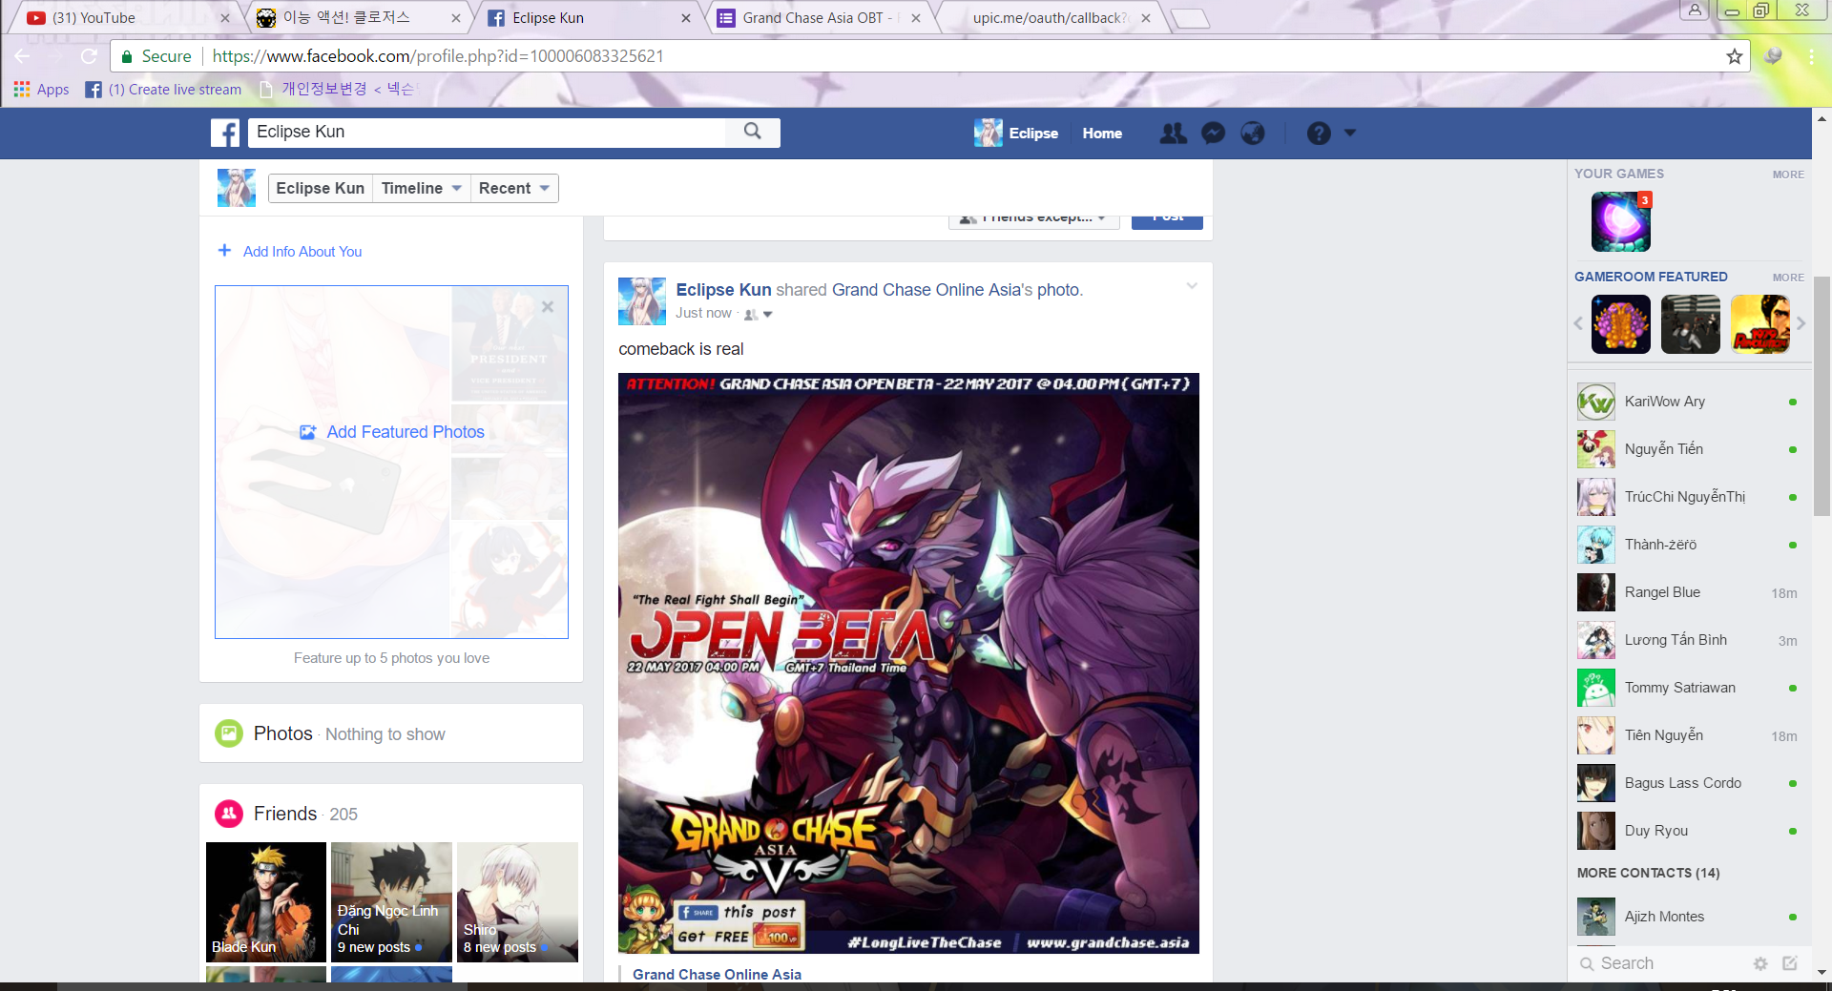Open Shiro friend thumbnail

pyautogui.click(x=517, y=902)
